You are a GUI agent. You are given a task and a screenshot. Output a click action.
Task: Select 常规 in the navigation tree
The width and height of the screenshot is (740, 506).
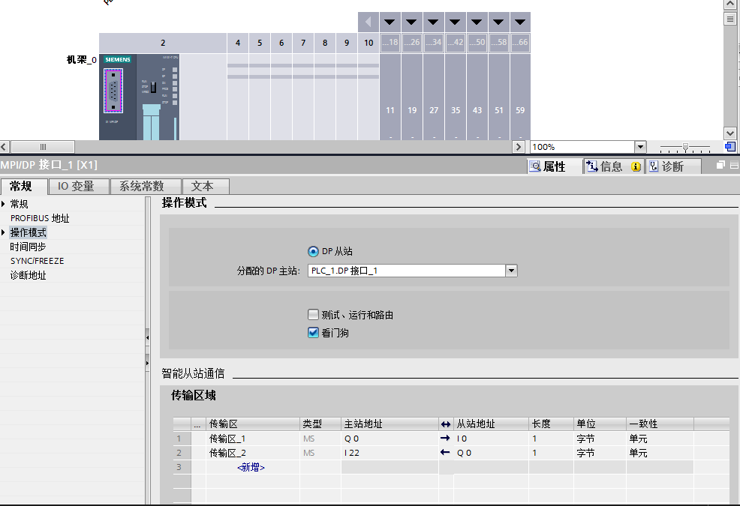[x=20, y=204]
